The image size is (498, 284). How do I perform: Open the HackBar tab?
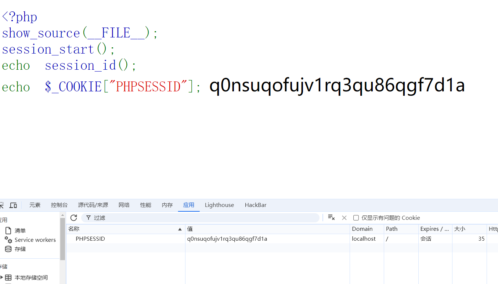point(256,205)
